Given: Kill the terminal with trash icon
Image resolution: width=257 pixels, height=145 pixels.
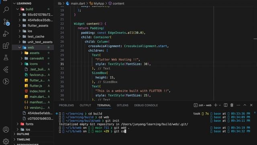Looking at the screenshot, I should 232,105.
